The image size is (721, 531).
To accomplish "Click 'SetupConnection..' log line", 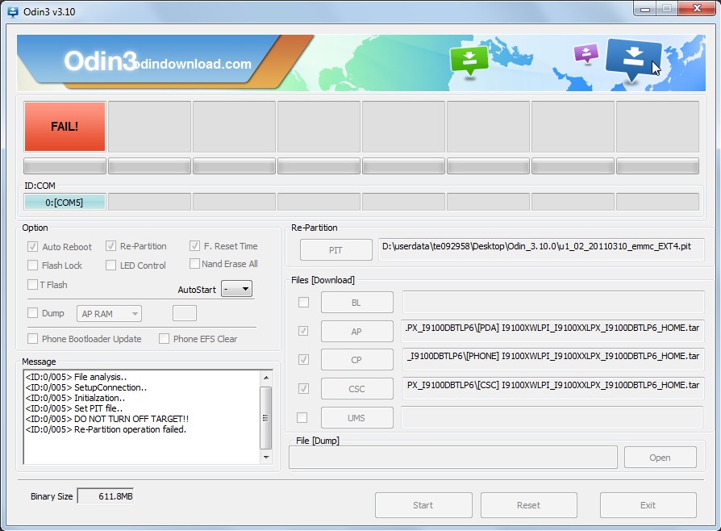I will [x=86, y=387].
